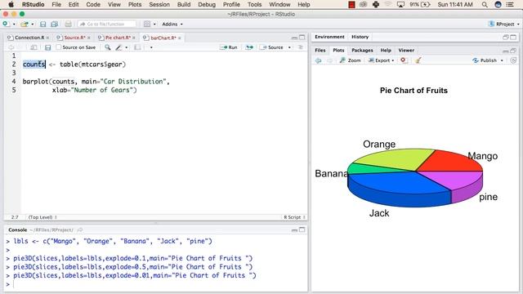The height and width of the screenshot is (294, 523).
Task: Open the Spotlight search icon
Action: tap(485, 5)
